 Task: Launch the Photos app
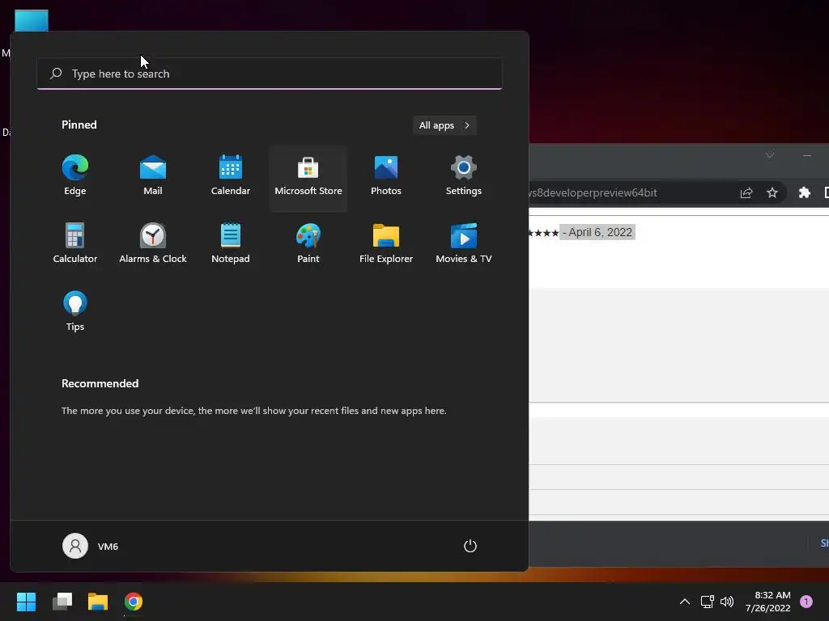(386, 176)
